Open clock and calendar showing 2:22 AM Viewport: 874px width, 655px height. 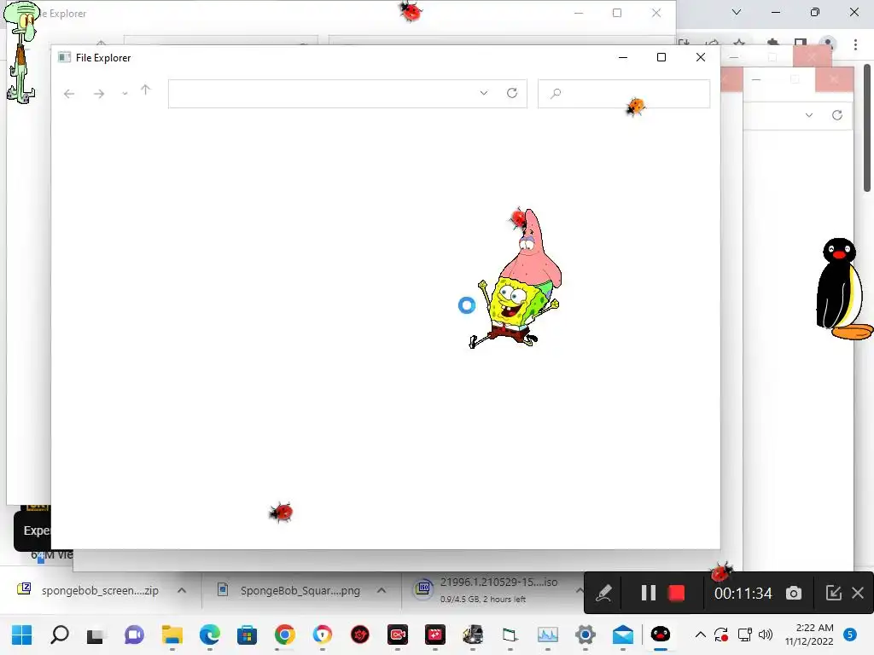point(809,635)
